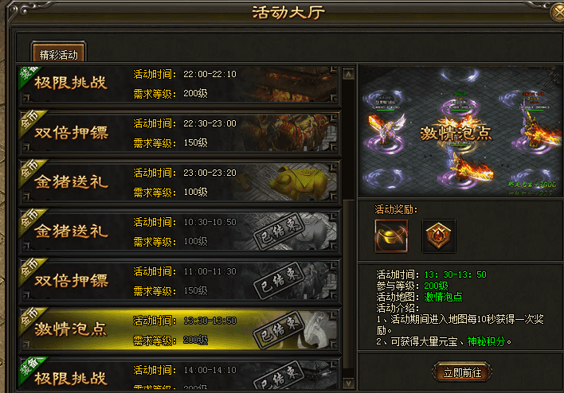Select the 金猪送礼 23:00-23:20 activity
The image size is (564, 393).
click(179, 182)
